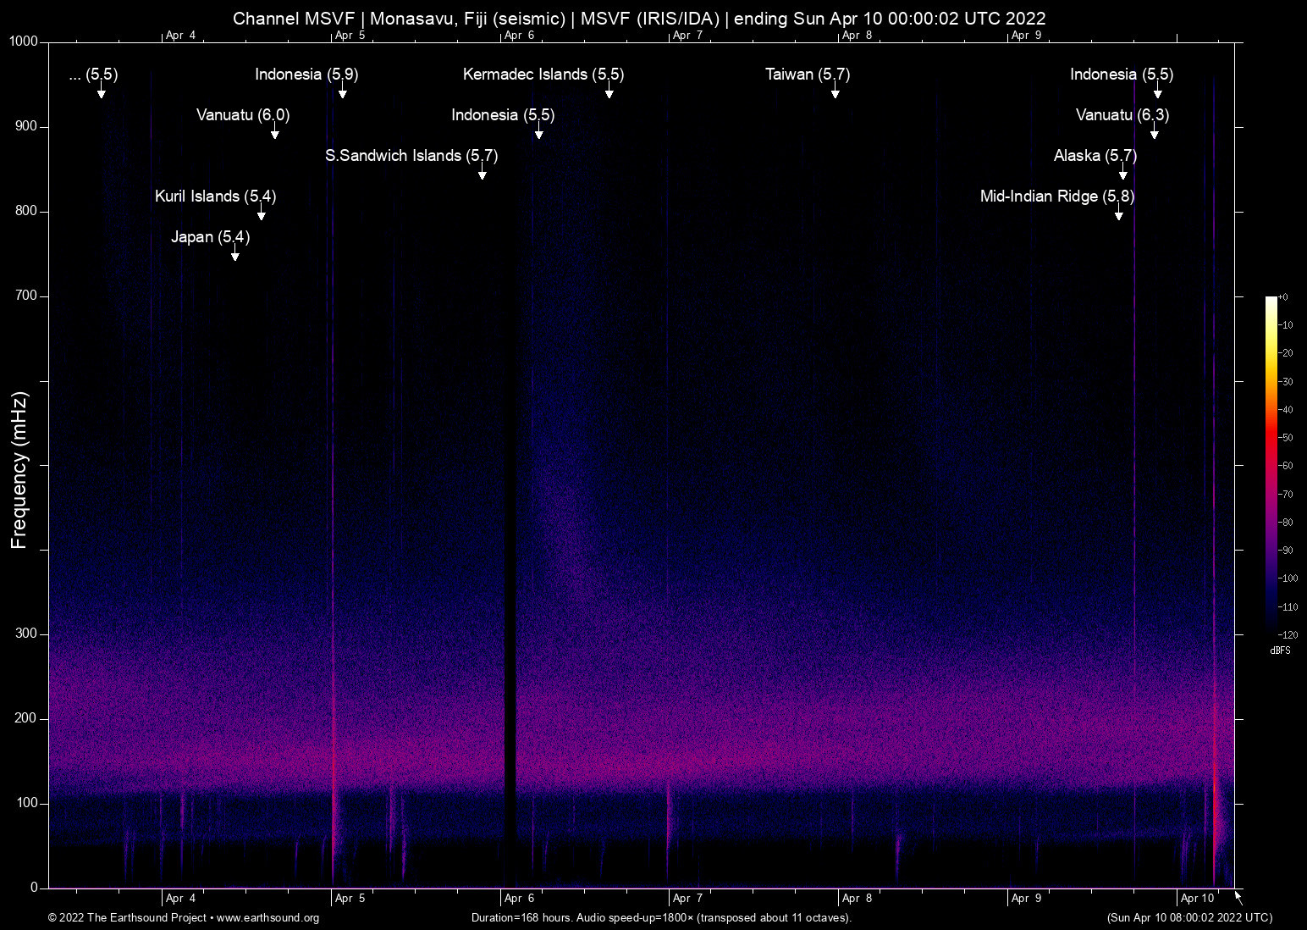This screenshot has height=930, width=1307.
Task: Select the +0 color scale value
Action: coord(1283,297)
